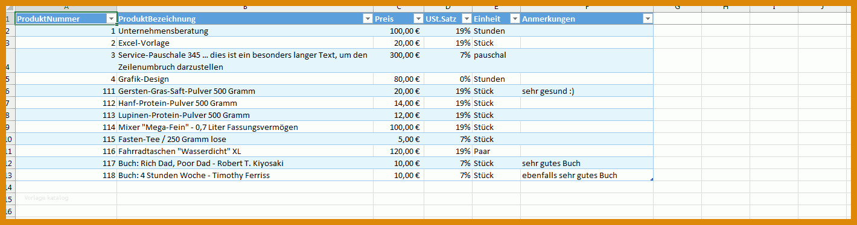857x225 pixels.
Task: Open the Preis column filter dropdown
Action: (x=418, y=19)
